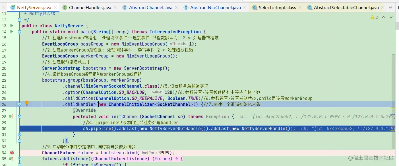
Task: Close the ChannelHandler.java tab
Action: 115,8
